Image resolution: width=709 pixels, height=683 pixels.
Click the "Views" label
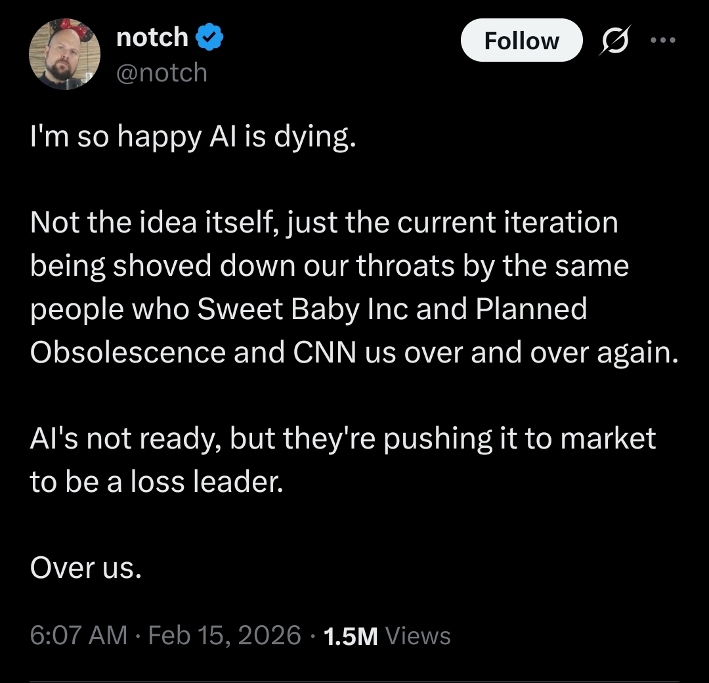click(x=418, y=635)
